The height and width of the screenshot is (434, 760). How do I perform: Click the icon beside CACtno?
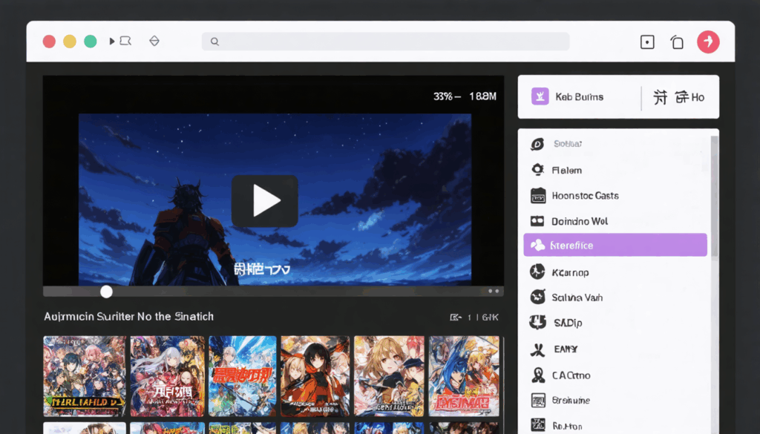pos(537,375)
